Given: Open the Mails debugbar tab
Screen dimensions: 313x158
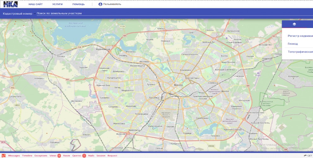Looking at the screenshot, I should 91,155.
